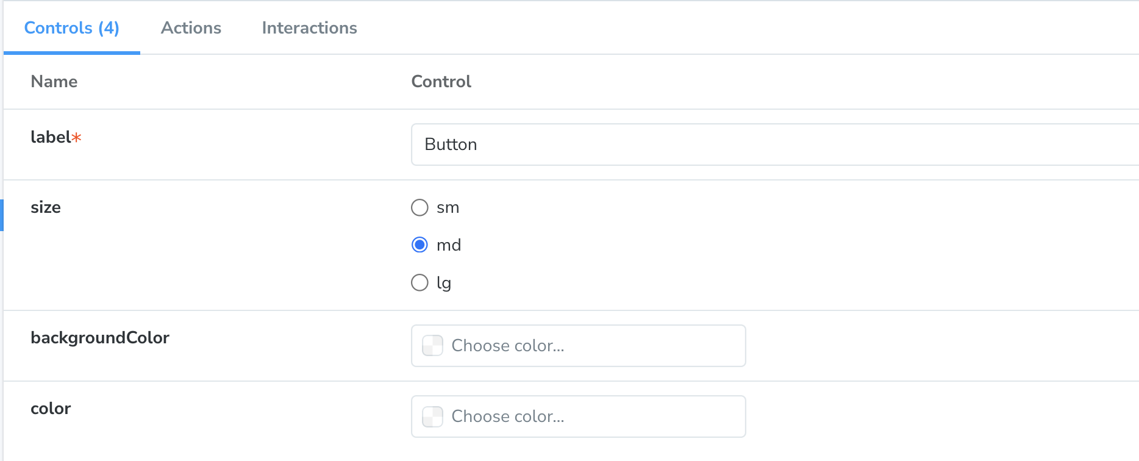Select the sm size radio button

420,207
